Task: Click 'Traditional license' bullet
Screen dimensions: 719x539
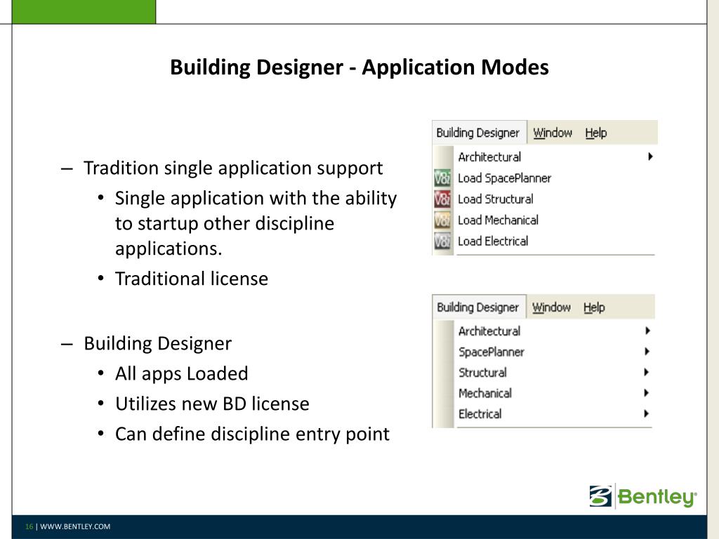Action: coord(192,279)
